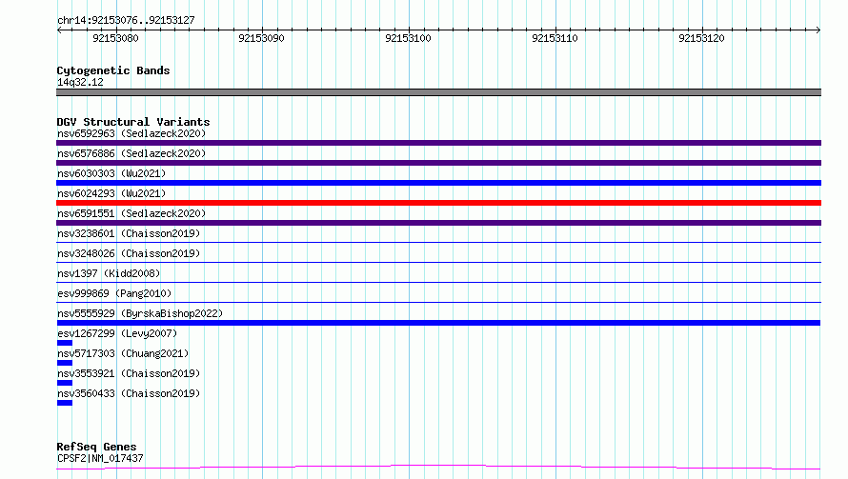Viewport: 848px width, 479px height.
Task: Click ruler position 92153100
Action: point(408,38)
